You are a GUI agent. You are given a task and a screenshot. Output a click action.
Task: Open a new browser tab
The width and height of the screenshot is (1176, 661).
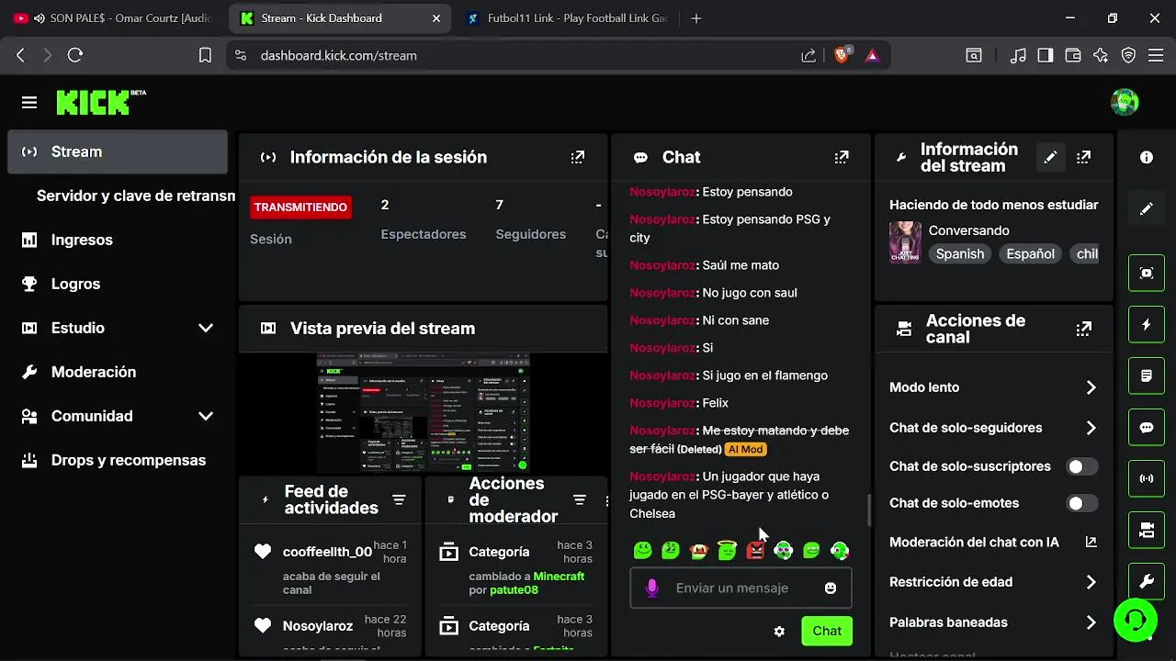click(x=696, y=18)
